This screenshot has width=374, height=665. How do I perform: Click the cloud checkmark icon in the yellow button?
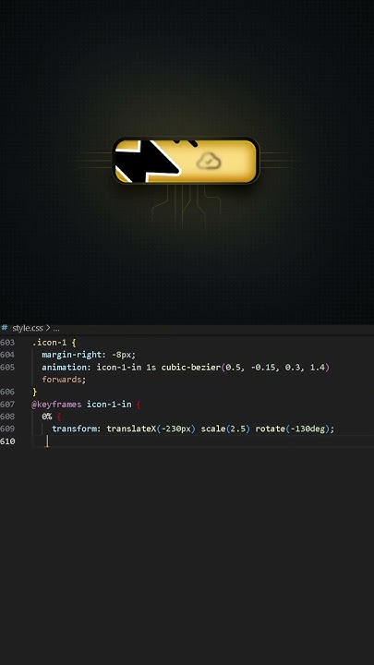pos(209,161)
